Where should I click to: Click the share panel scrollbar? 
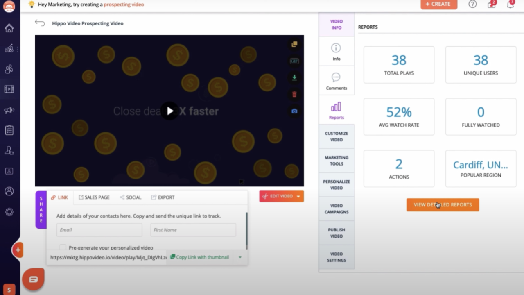pos(246,231)
